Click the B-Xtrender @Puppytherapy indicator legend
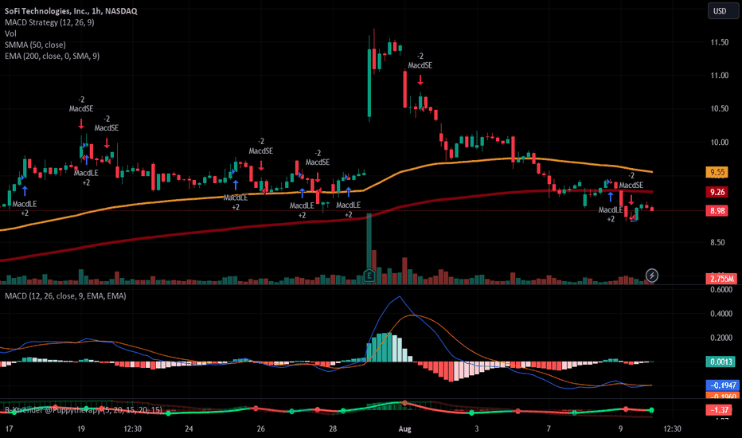Viewport: 742px width, 438px height. [84, 410]
